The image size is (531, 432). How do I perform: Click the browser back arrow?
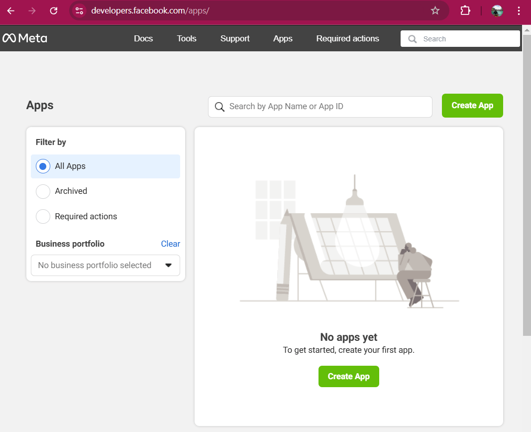pyautogui.click(x=11, y=10)
